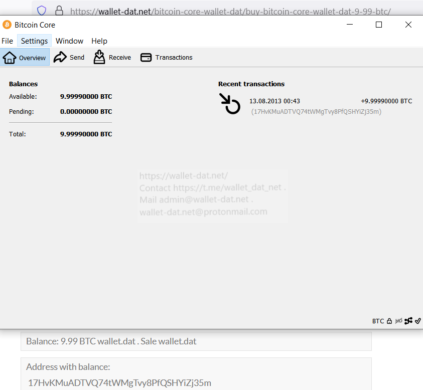
Task: Click the browser site padlock icon
Action: tap(59, 11)
